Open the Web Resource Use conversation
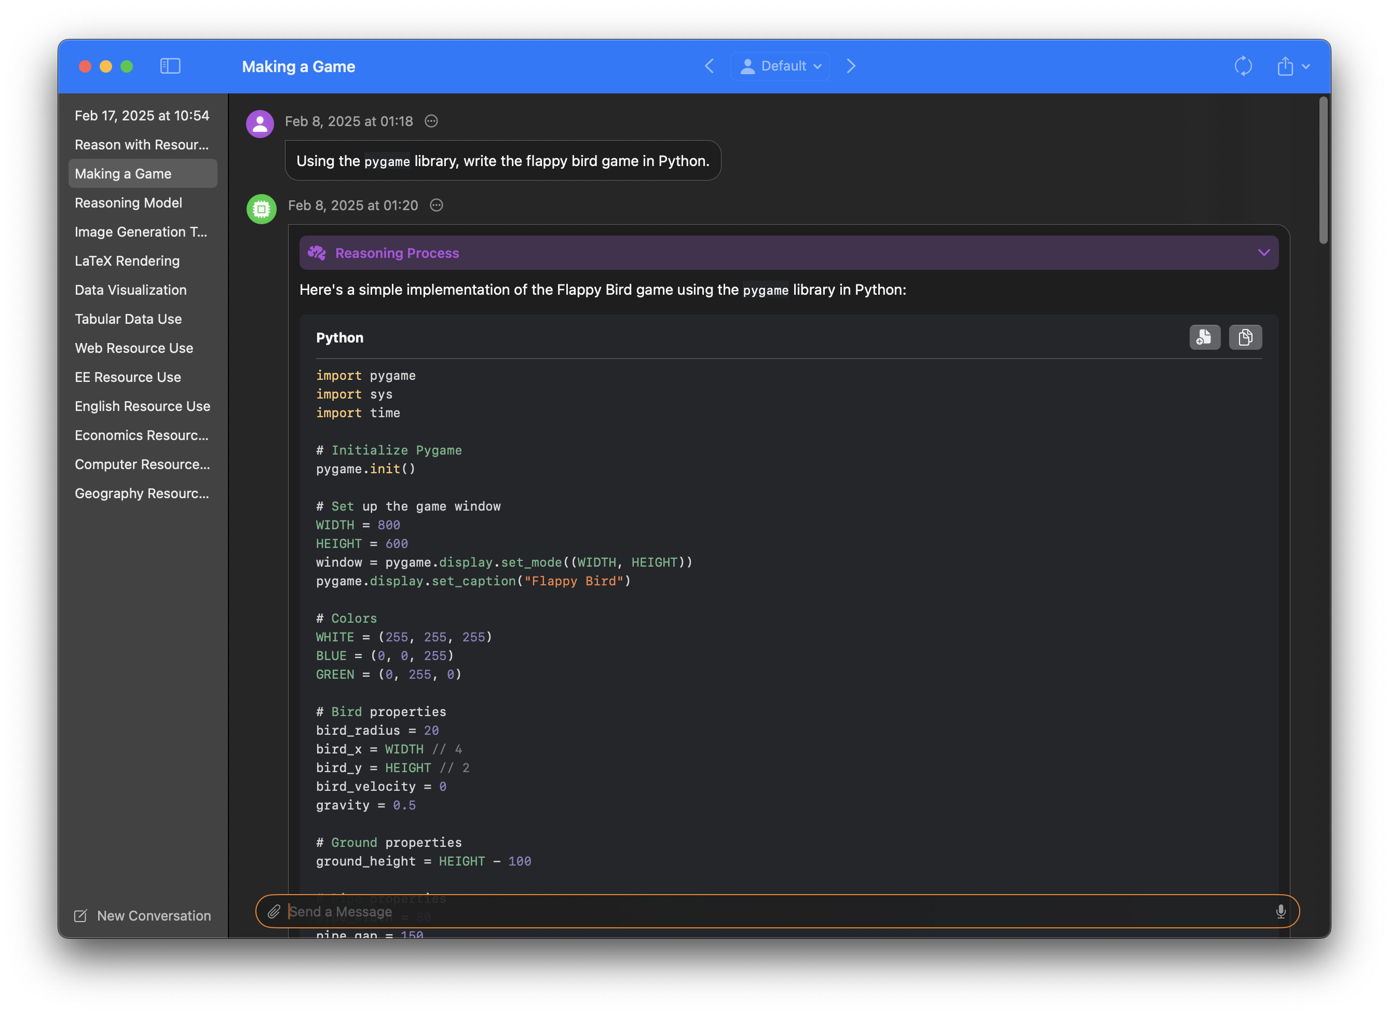This screenshot has height=1015, width=1389. 143,348
